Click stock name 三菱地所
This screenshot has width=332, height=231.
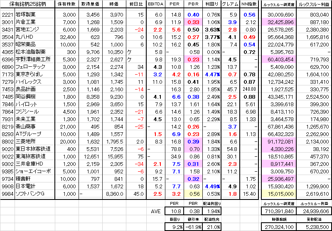[x=26, y=141]
